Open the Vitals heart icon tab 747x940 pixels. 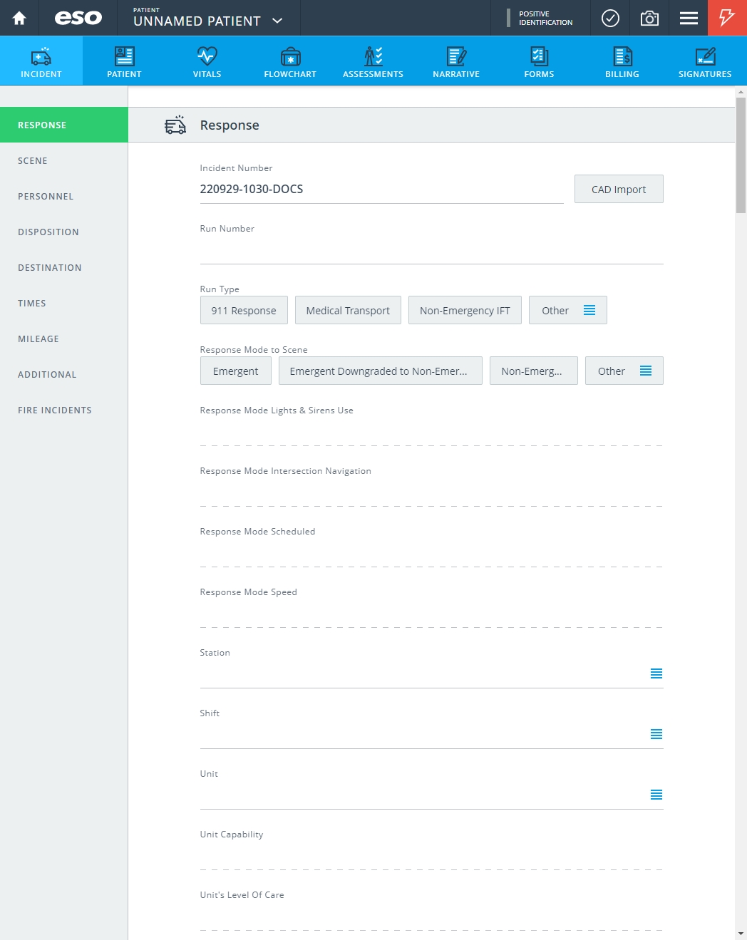pos(207,61)
